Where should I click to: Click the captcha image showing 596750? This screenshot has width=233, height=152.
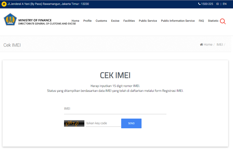pyautogui.click(x=74, y=123)
